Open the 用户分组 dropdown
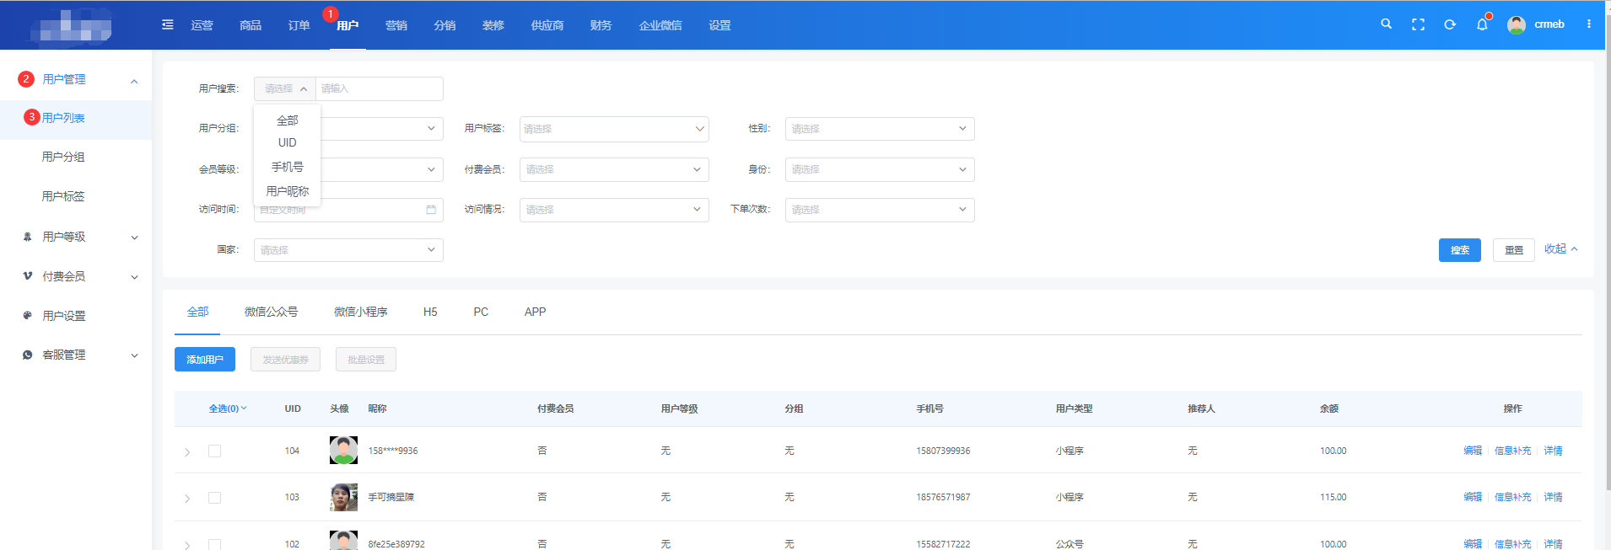The image size is (1611, 550). 348,129
